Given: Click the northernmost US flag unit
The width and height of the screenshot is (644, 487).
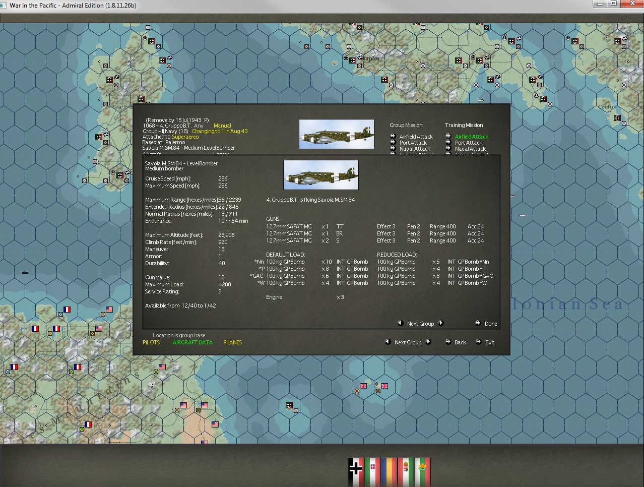Looking at the screenshot, I should [x=109, y=310].
